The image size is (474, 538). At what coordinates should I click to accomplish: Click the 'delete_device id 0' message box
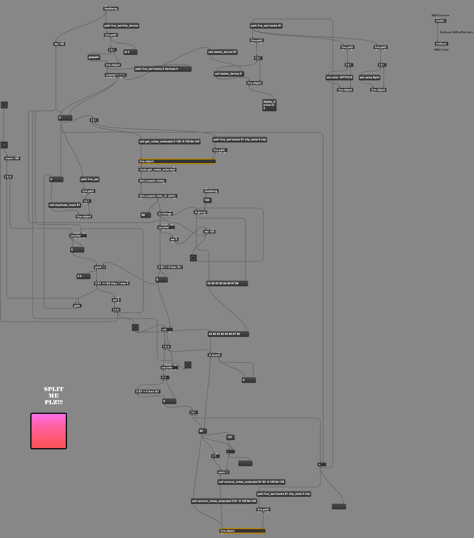tap(269, 105)
